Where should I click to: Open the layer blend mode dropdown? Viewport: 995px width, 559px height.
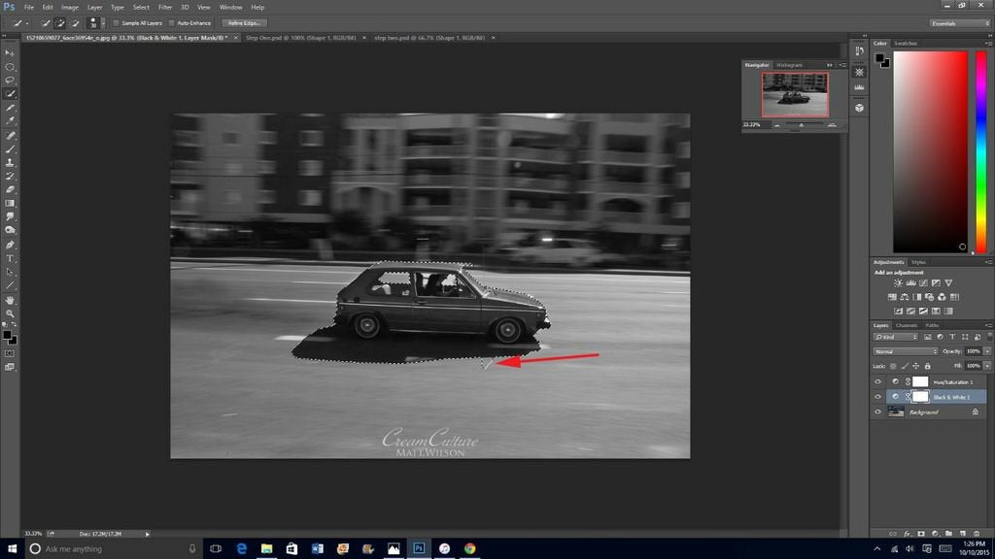tap(904, 350)
